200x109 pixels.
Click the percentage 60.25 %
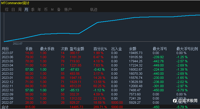(x=99, y=86)
